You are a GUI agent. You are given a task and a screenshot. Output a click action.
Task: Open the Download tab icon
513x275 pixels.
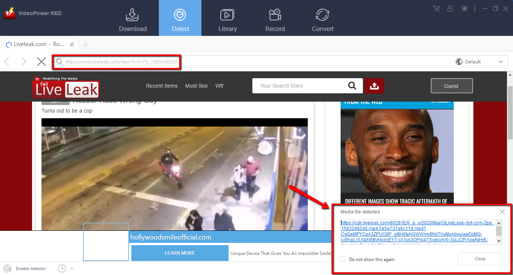132,18
